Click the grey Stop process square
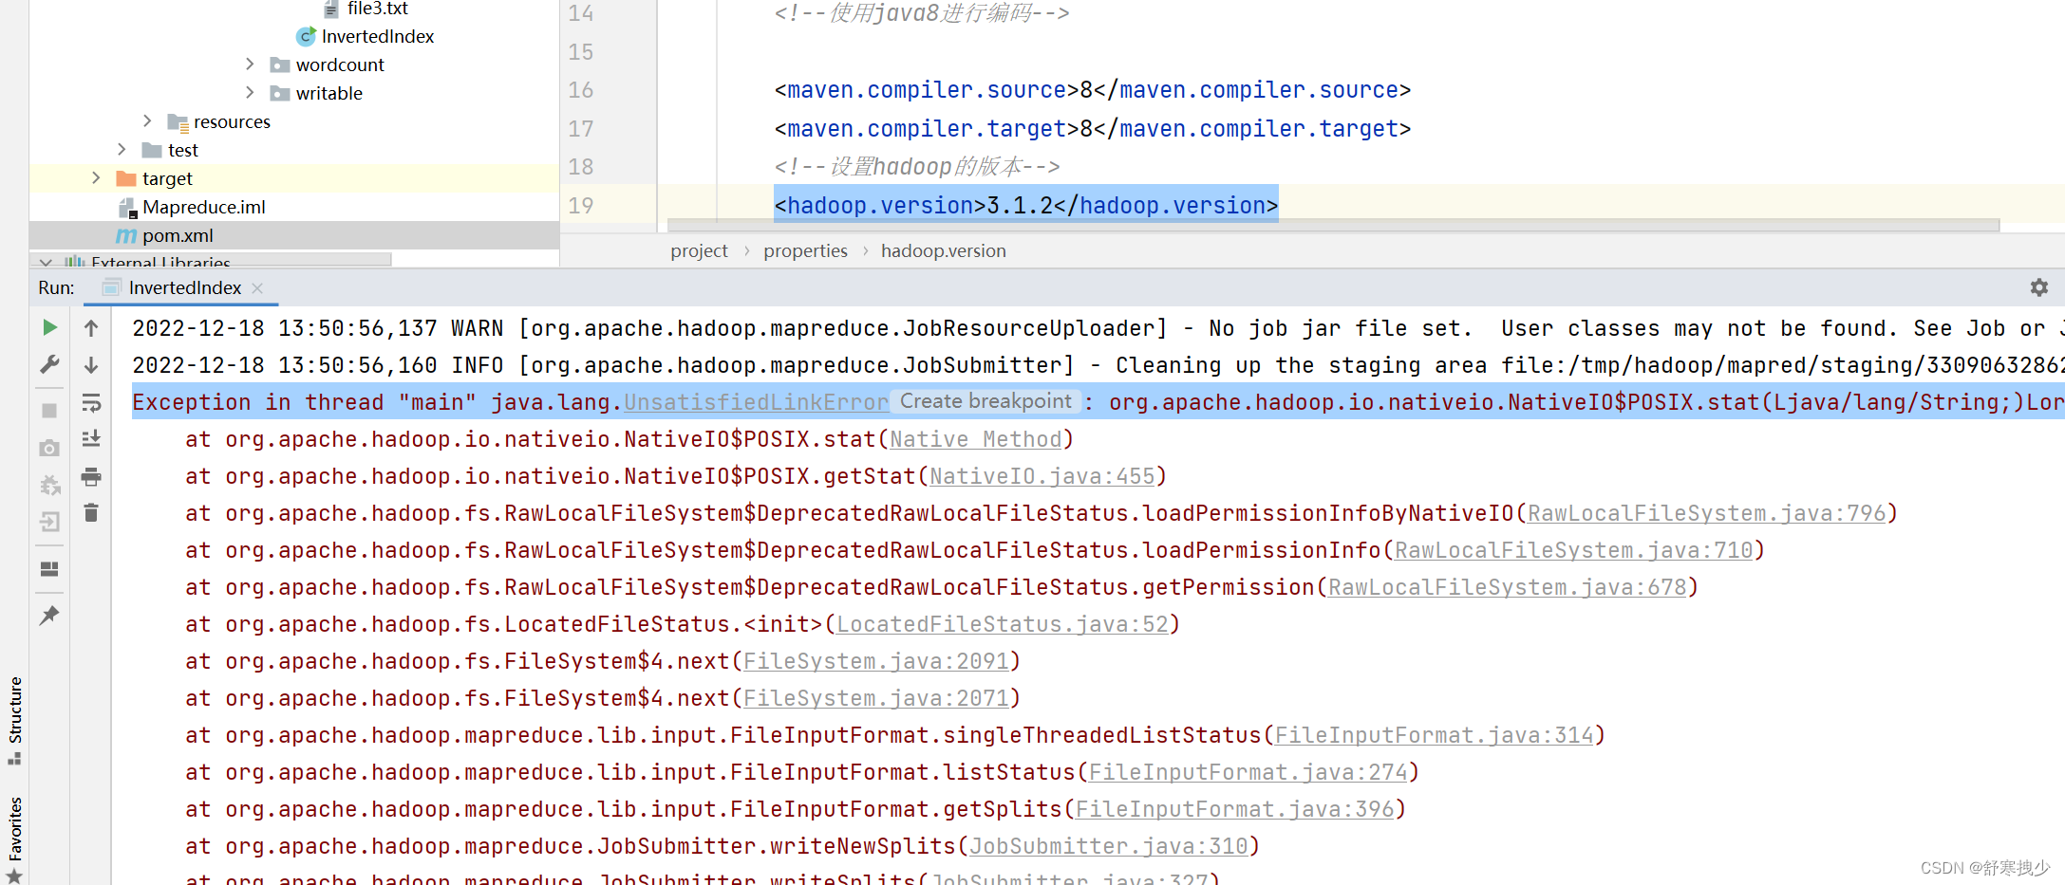2065x885 pixels. (49, 411)
